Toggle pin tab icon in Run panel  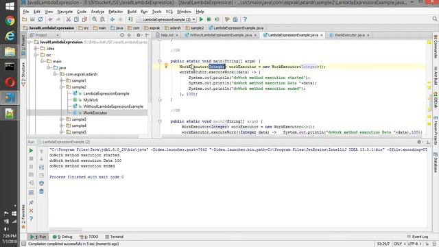pos(31,202)
